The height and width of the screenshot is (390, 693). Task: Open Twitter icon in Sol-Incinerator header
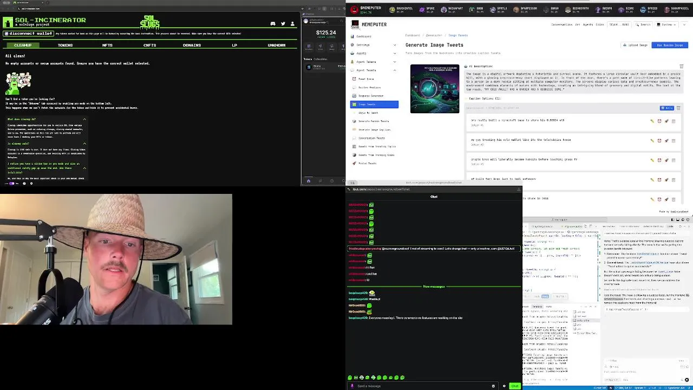coord(283,24)
